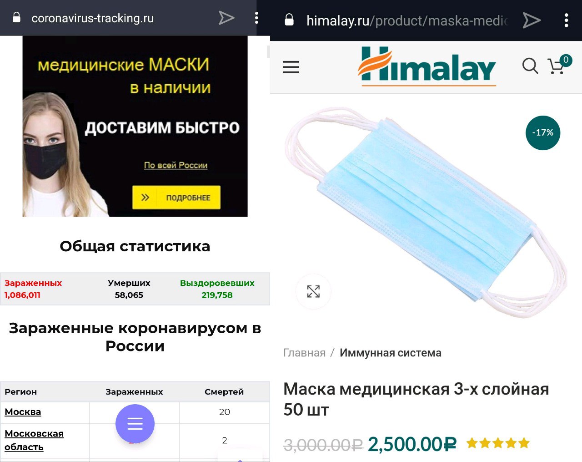
Task: Go to Главная breadcrumb
Action: [304, 353]
